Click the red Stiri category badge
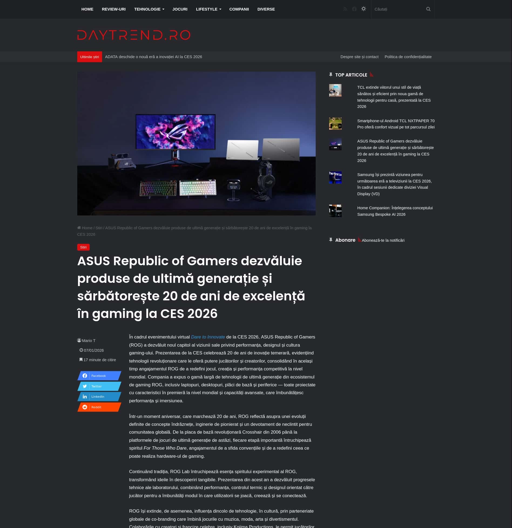512x528 pixels. click(83, 247)
